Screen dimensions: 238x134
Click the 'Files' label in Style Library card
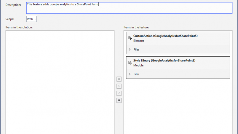(x=136, y=74)
